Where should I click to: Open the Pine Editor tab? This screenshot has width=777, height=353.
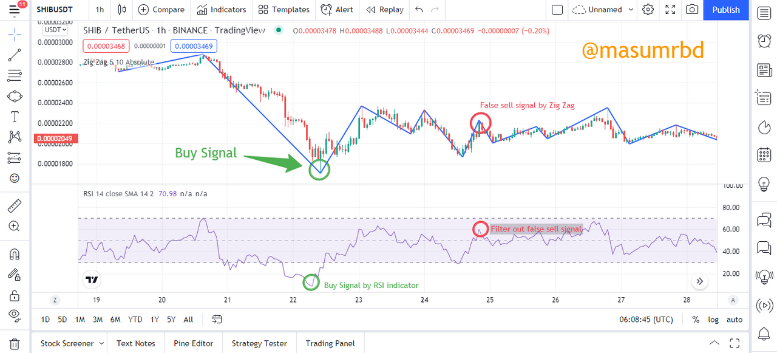tap(194, 343)
